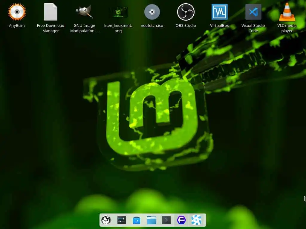
Task: Open System Settings sliders icon in dock
Action: (121, 220)
